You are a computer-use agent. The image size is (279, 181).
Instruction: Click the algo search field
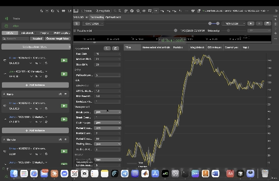pos(15,39)
